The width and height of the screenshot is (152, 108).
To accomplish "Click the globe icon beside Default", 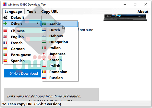I will pos(5,18).
